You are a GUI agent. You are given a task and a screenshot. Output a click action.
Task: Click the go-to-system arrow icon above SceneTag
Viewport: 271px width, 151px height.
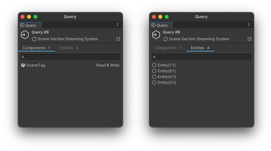pyautogui.click(x=118, y=39)
